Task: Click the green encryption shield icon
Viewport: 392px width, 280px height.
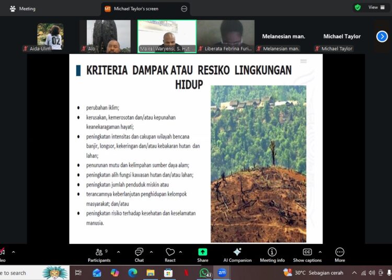Action: pos(358,7)
